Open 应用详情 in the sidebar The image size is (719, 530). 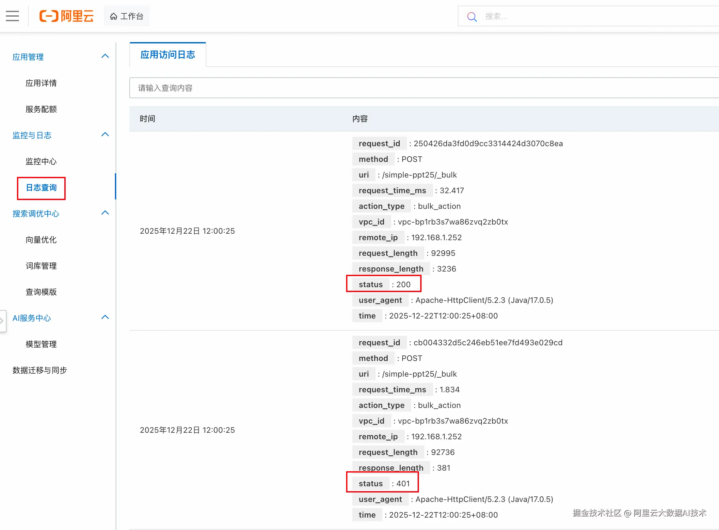coord(41,83)
